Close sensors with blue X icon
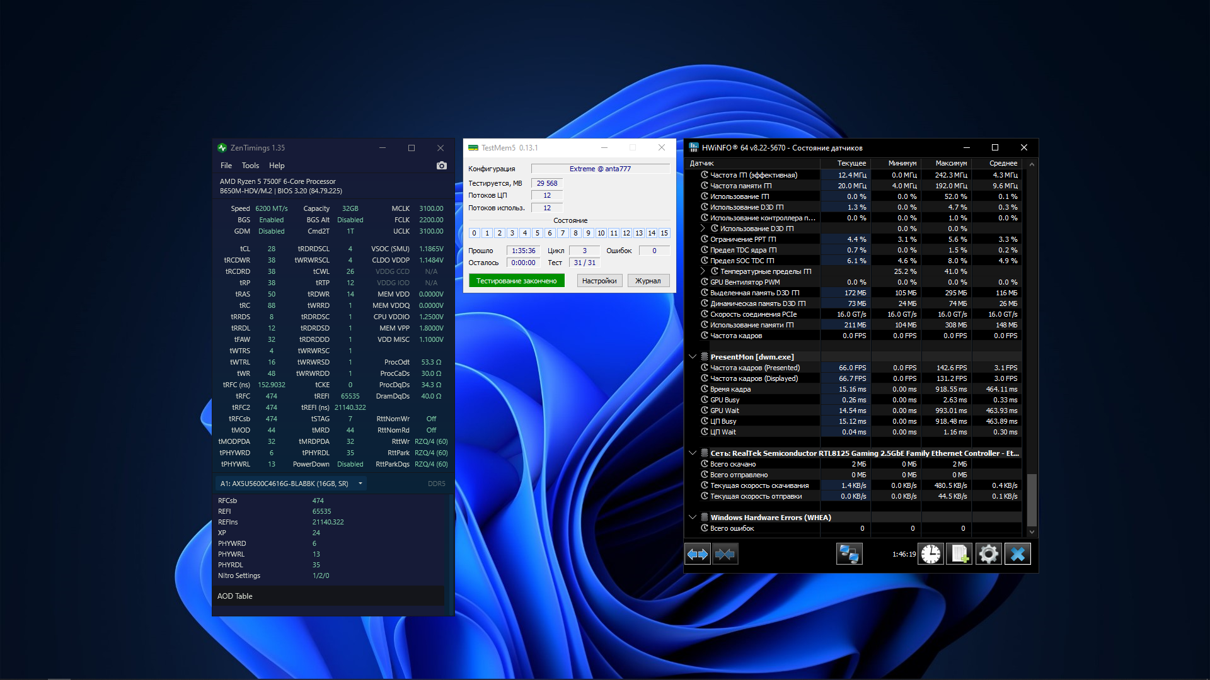1210x680 pixels. tap(1017, 554)
